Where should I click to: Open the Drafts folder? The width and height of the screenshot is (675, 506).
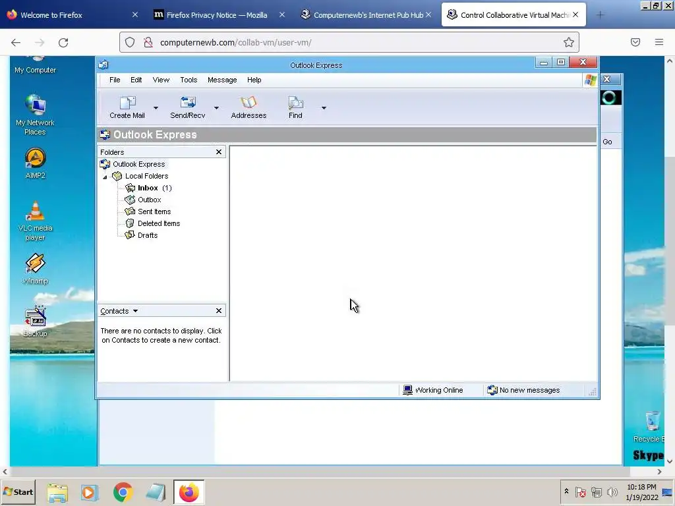pos(148,235)
